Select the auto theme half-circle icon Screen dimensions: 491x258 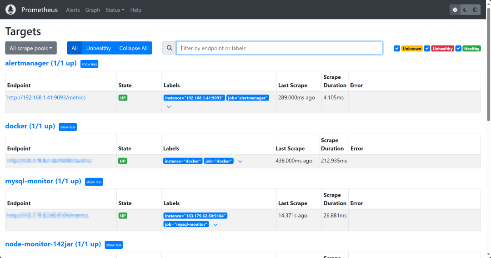pos(475,10)
